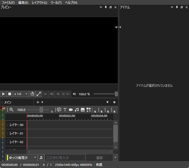This screenshot has width=189, height=168.
Task: Toggle loop playback icon
Action: (32, 94)
